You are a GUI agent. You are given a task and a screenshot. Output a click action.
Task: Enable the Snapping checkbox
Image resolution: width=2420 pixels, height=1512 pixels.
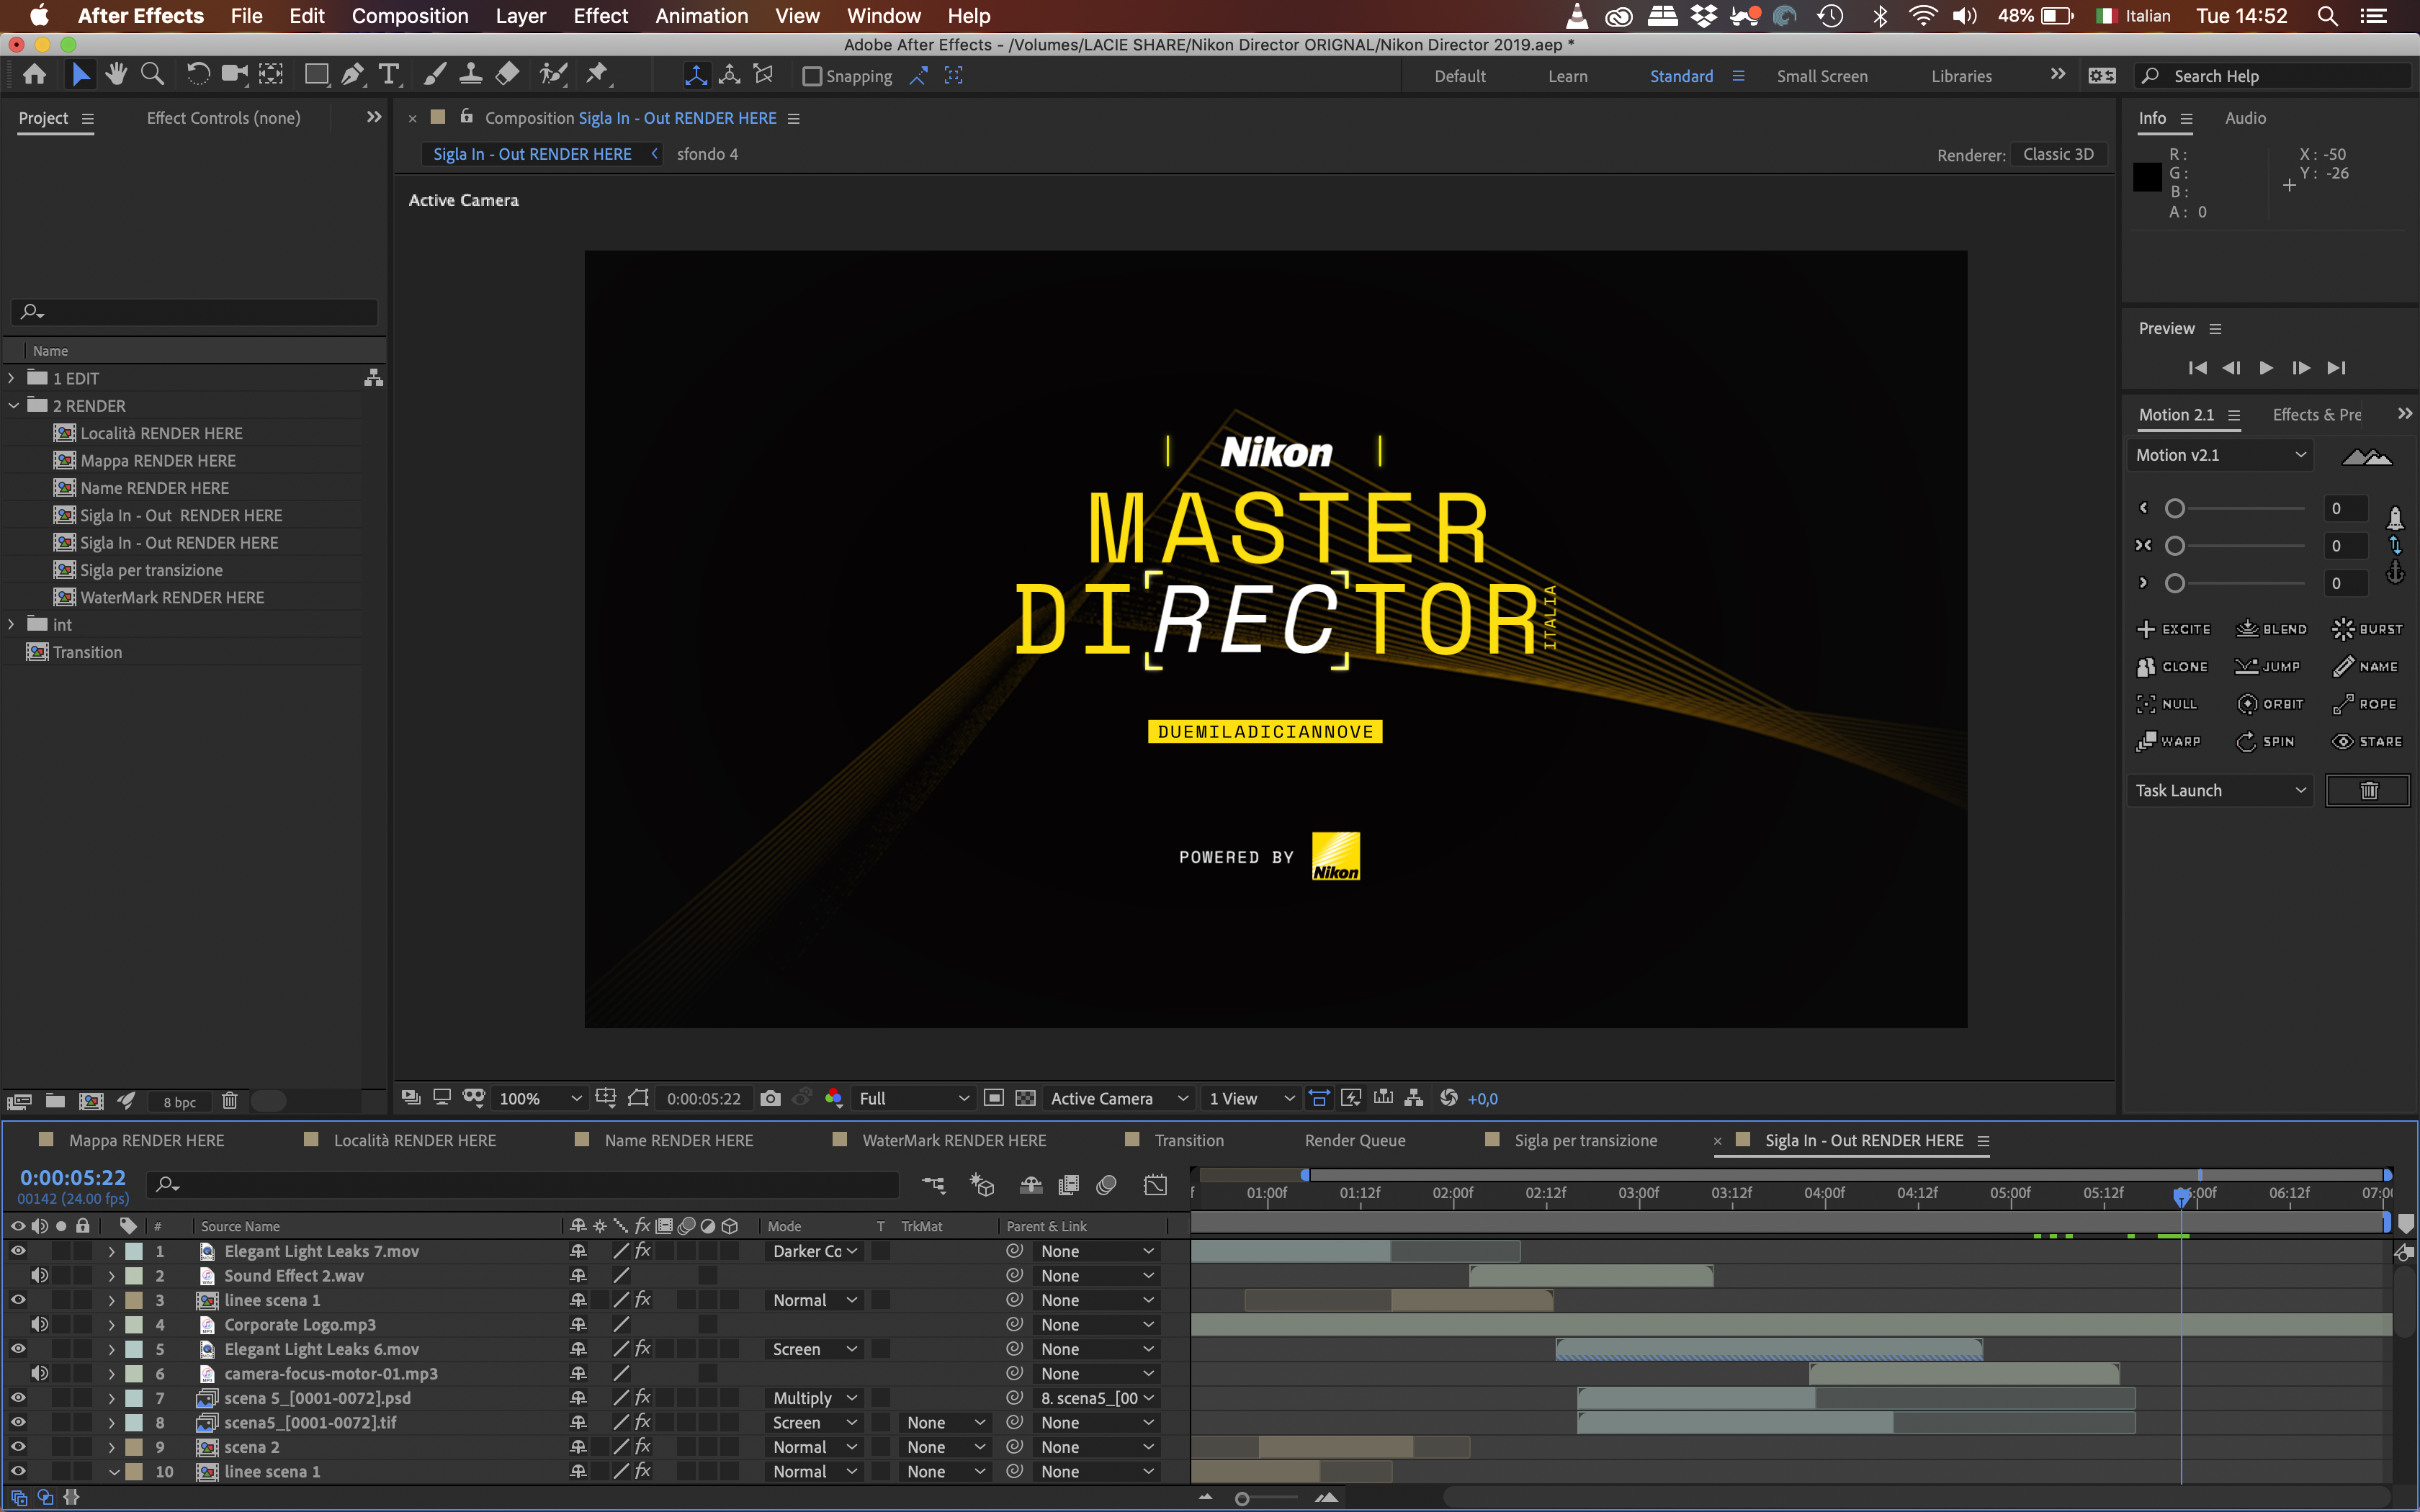click(812, 76)
